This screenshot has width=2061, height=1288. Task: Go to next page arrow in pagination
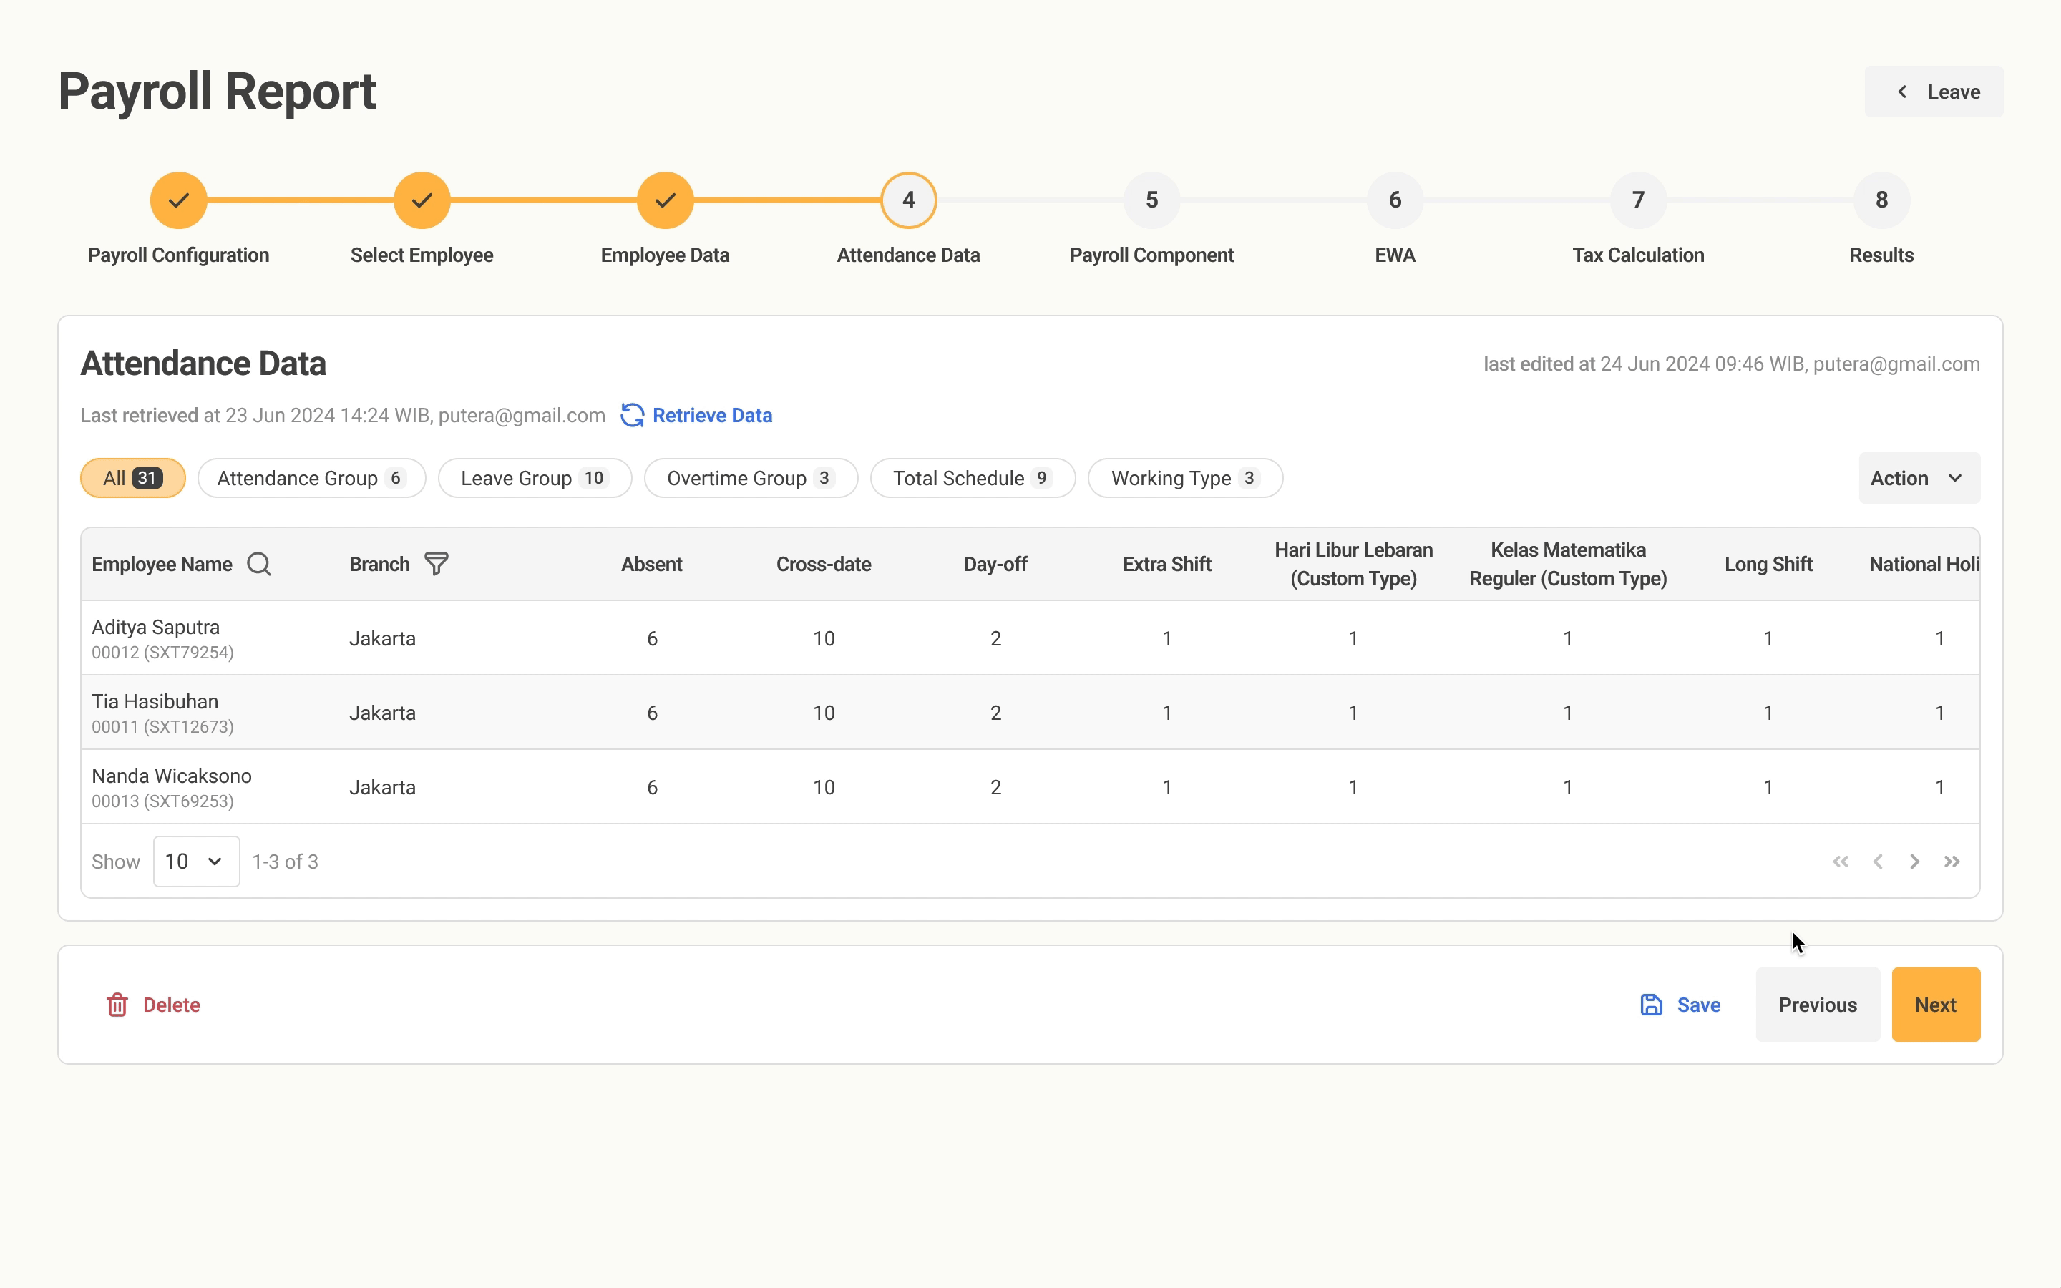1914,862
